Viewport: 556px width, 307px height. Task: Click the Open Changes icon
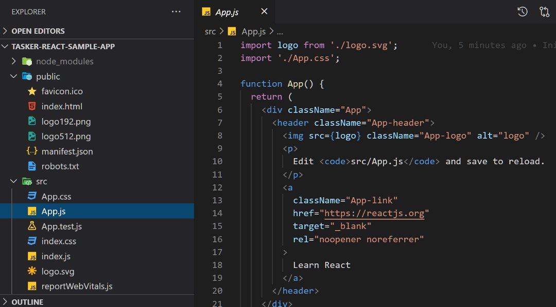click(x=545, y=11)
